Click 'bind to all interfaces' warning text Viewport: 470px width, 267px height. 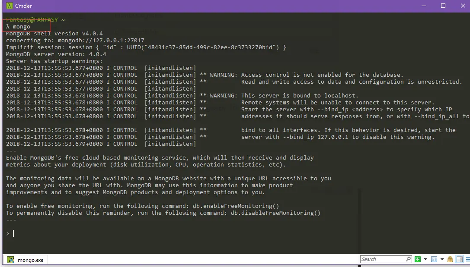point(349,130)
